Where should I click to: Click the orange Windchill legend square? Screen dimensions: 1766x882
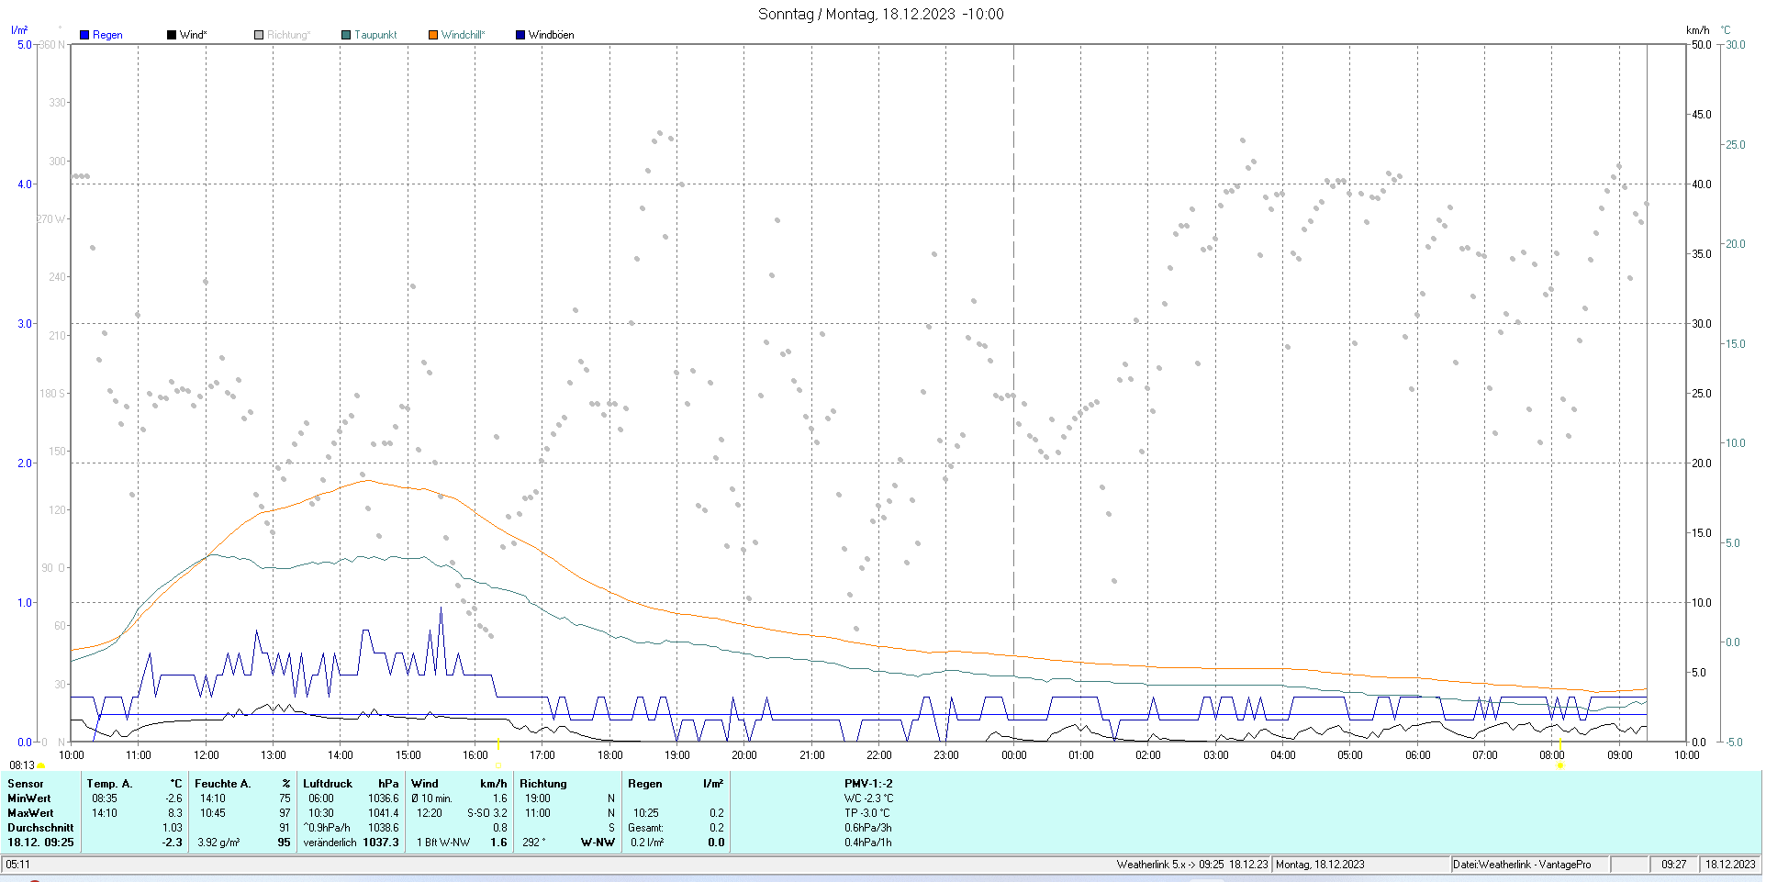(433, 35)
